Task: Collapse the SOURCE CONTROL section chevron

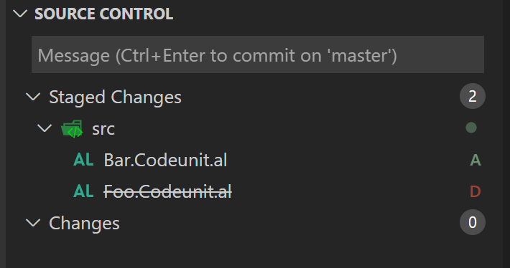Action: (20, 14)
